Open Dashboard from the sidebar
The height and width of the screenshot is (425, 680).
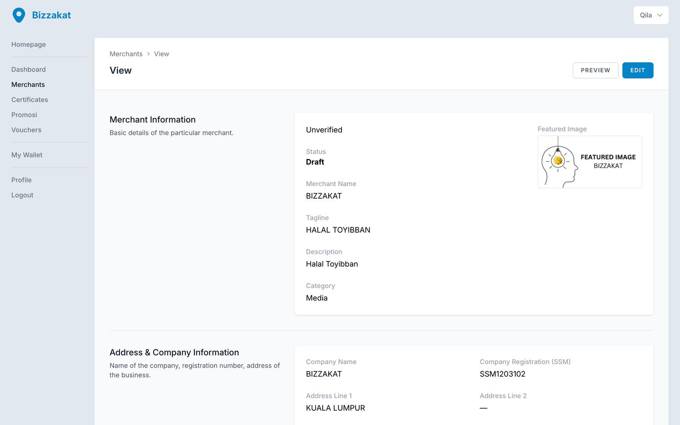[29, 70]
